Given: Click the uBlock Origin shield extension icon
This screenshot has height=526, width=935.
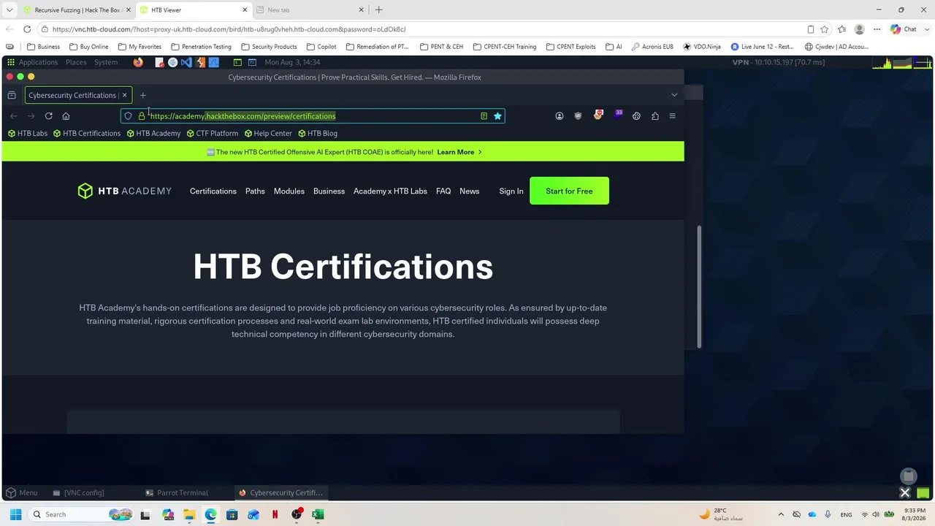Looking at the screenshot, I should pyautogui.click(x=578, y=116).
